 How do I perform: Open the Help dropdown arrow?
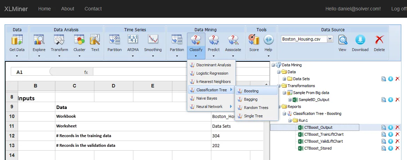pyautogui.click(x=268, y=56)
